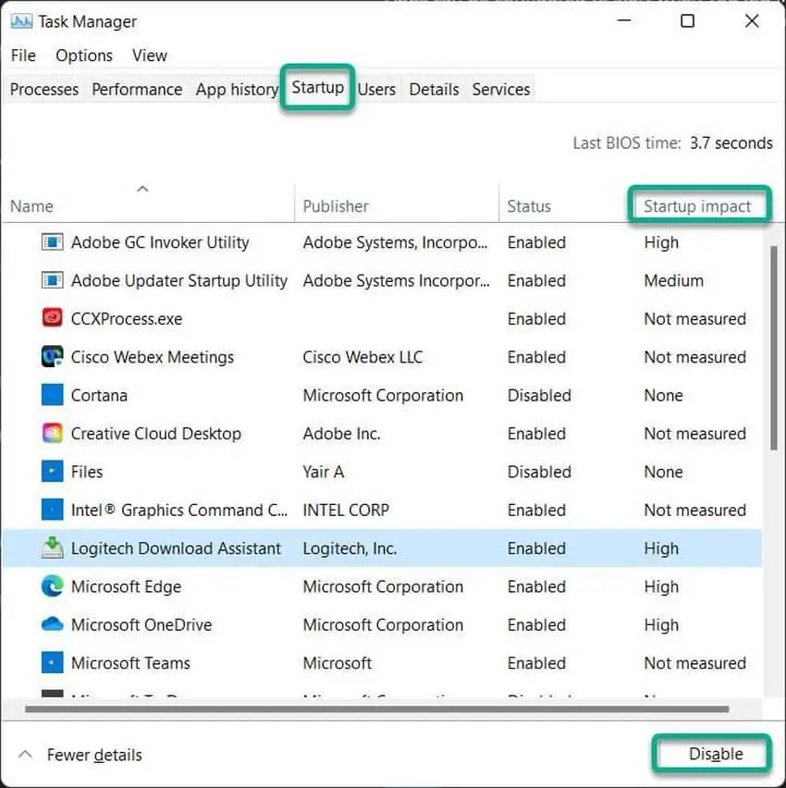Click the Creative Cloud Desktop icon
786x788 pixels.
click(x=53, y=433)
